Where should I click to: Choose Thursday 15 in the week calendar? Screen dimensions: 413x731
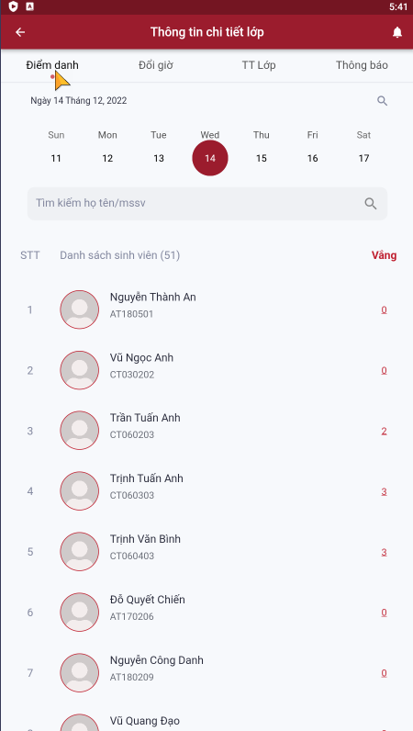click(x=262, y=158)
